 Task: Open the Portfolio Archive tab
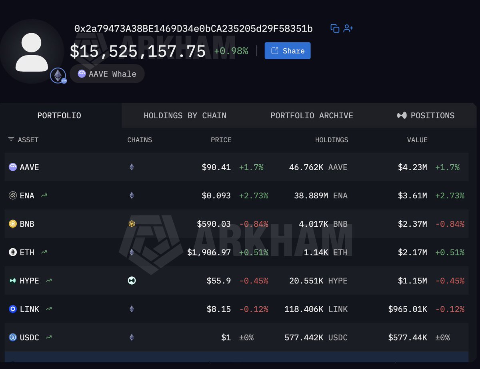(x=312, y=116)
